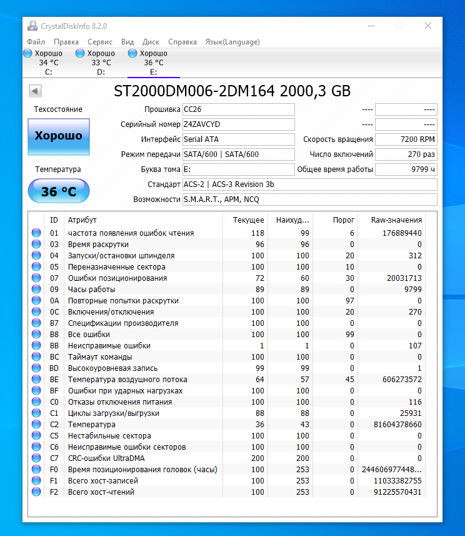
Task: Click status orb for attribute C5 row
Action: (x=36, y=435)
